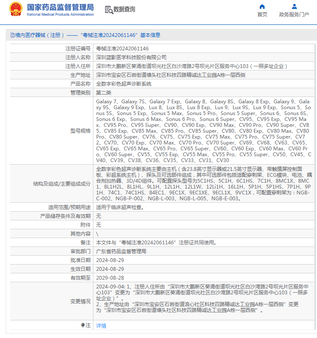Select registration number 粤械注准20242061146 value
Viewport: 317px width, 338px height.
122,49
